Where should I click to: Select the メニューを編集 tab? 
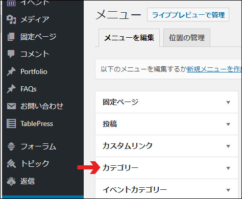(x=129, y=38)
